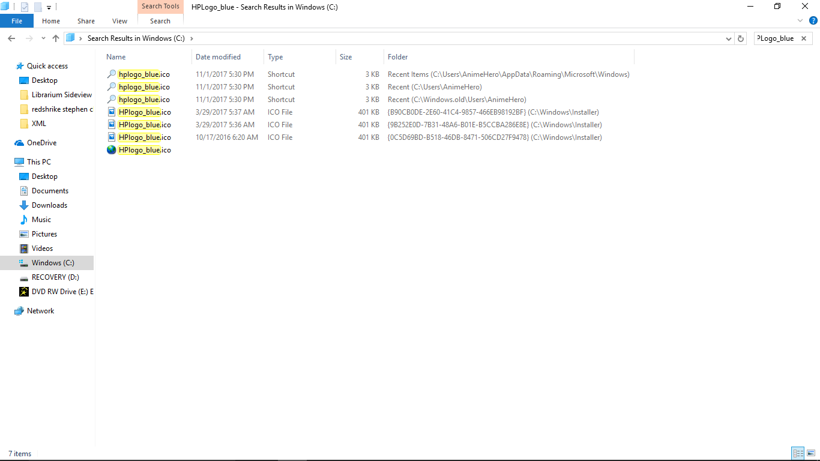Switch to Large icons view using the status bar icon
The image size is (820, 461).
click(811, 454)
